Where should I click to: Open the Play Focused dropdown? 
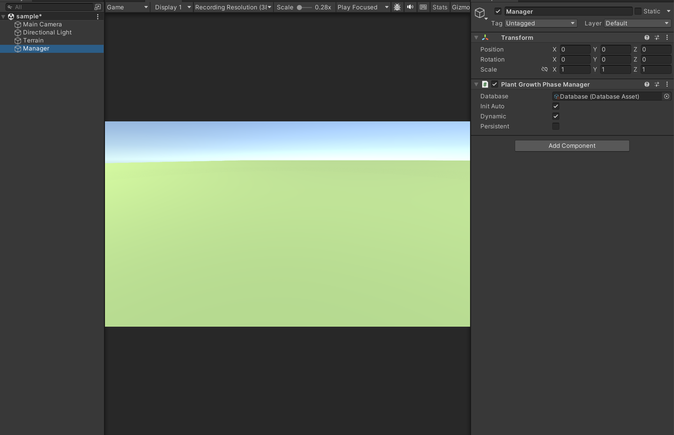(x=363, y=7)
